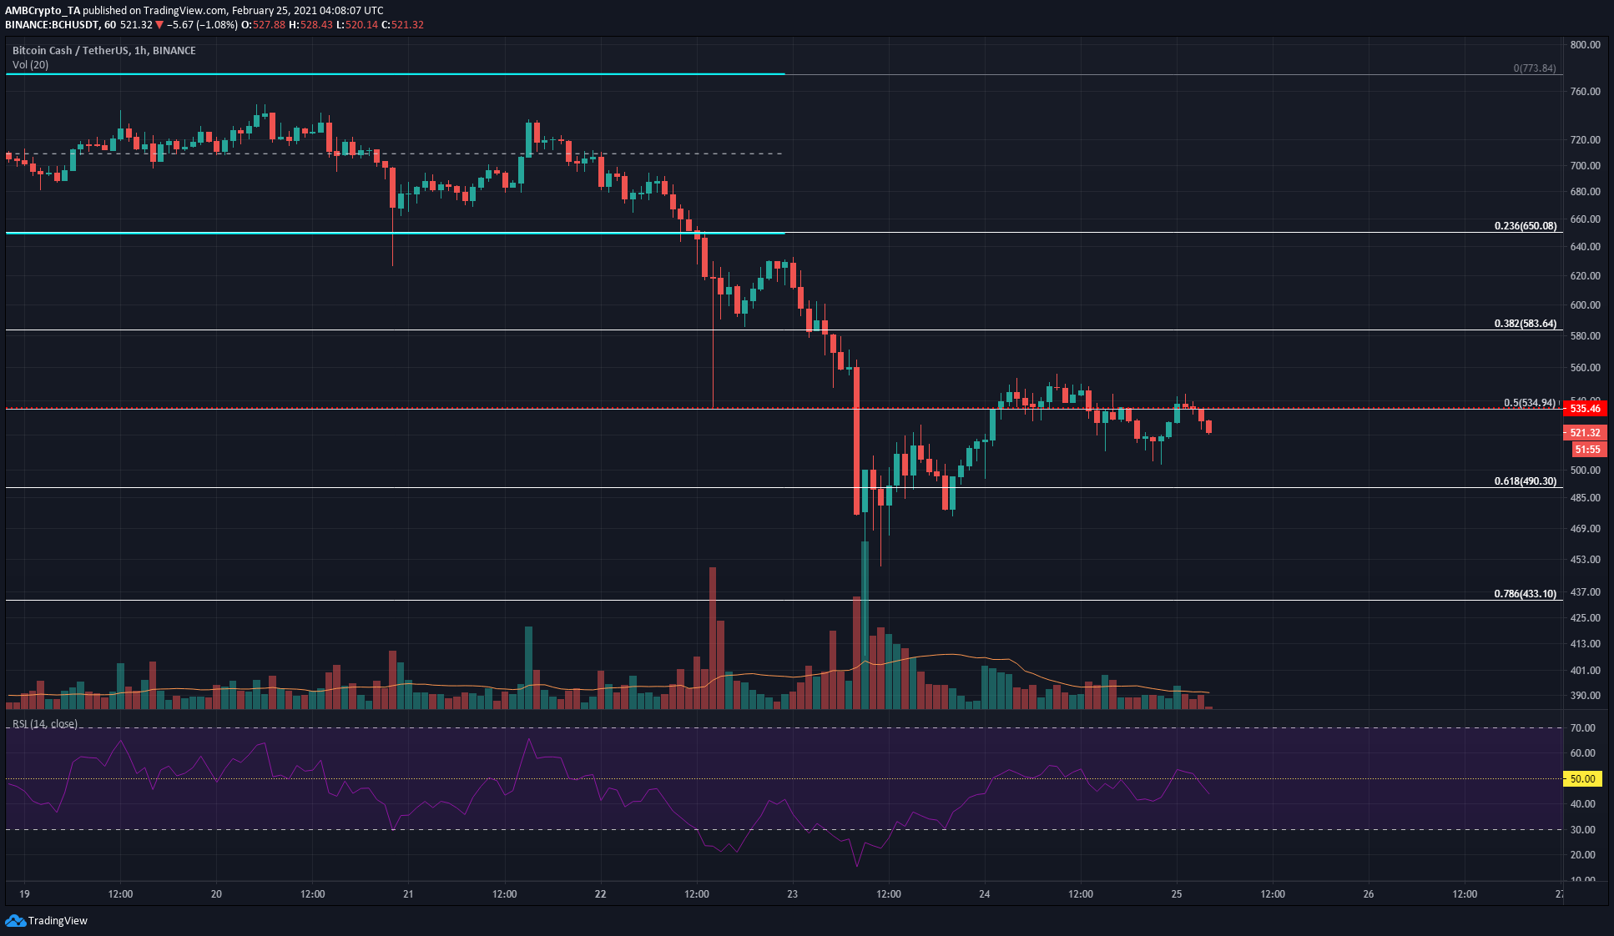1614x936 pixels.
Task: Click the date label 25 on time axis
Action: 1177,894
